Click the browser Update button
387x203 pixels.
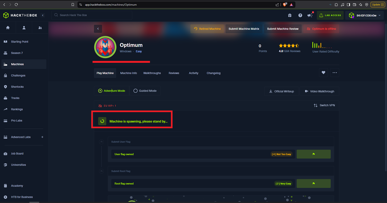[x=378, y=5]
